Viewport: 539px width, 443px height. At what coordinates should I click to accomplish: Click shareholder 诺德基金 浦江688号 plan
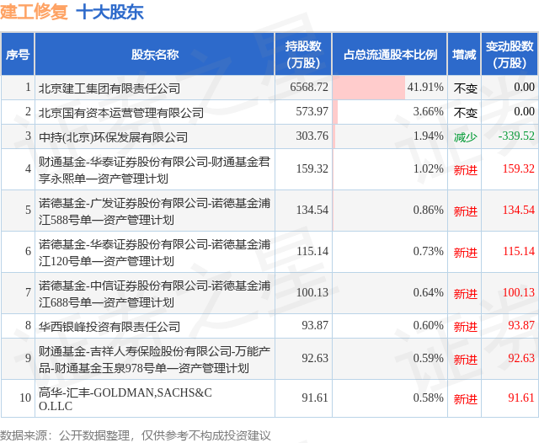click(x=154, y=293)
